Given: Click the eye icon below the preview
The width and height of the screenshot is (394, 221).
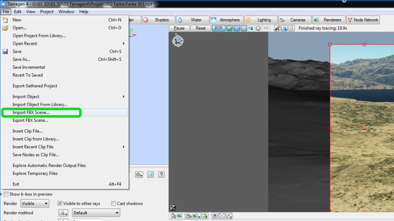Looking at the screenshot, I should [x=215, y=216].
